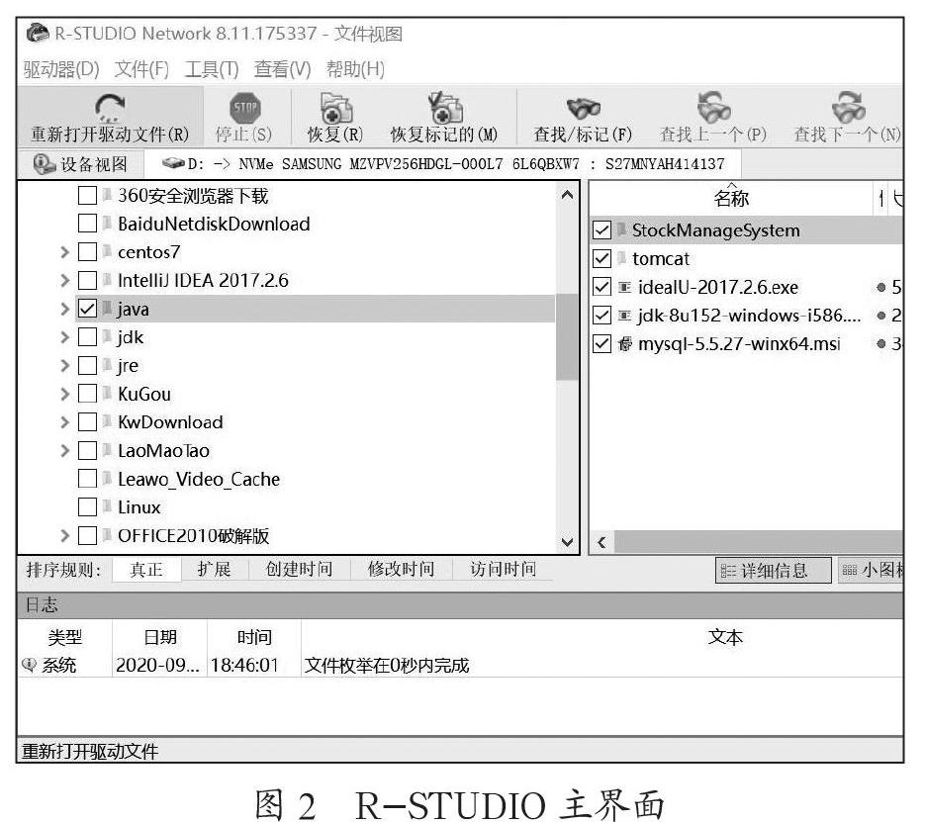Expand the LaoMaoTao folder node
This screenshot has height=822, width=925.
click(65, 450)
